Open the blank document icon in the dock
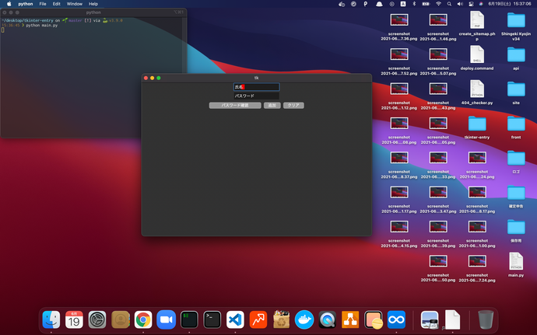 [x=452, y=319]
